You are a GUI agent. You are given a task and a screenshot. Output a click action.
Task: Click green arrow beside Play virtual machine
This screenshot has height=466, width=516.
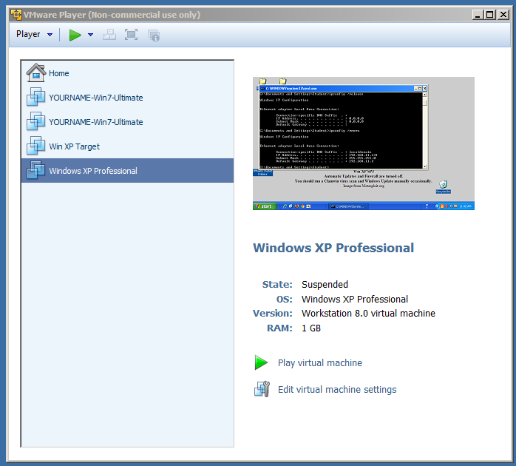point(261,362)
